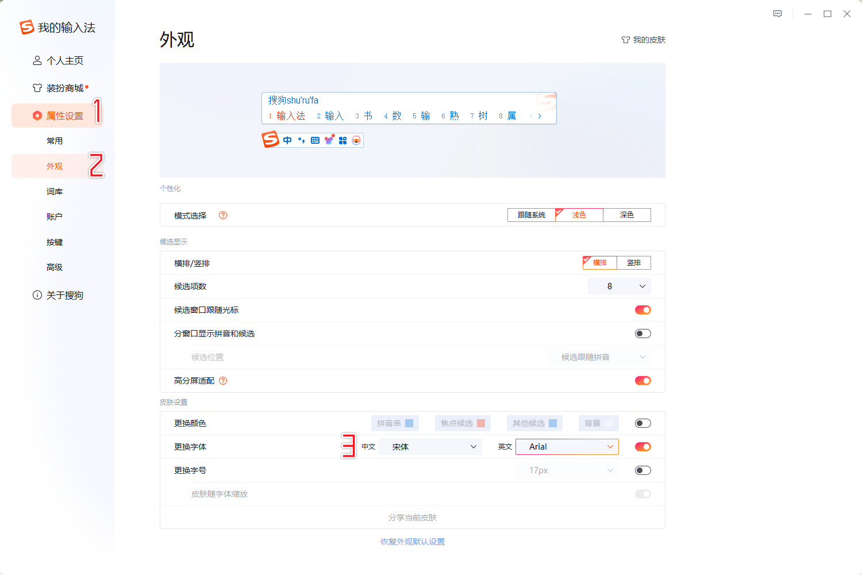This screenshot has width=862, height=575.
Task: Select 深色 mode
Action: [x=627, y=215]
